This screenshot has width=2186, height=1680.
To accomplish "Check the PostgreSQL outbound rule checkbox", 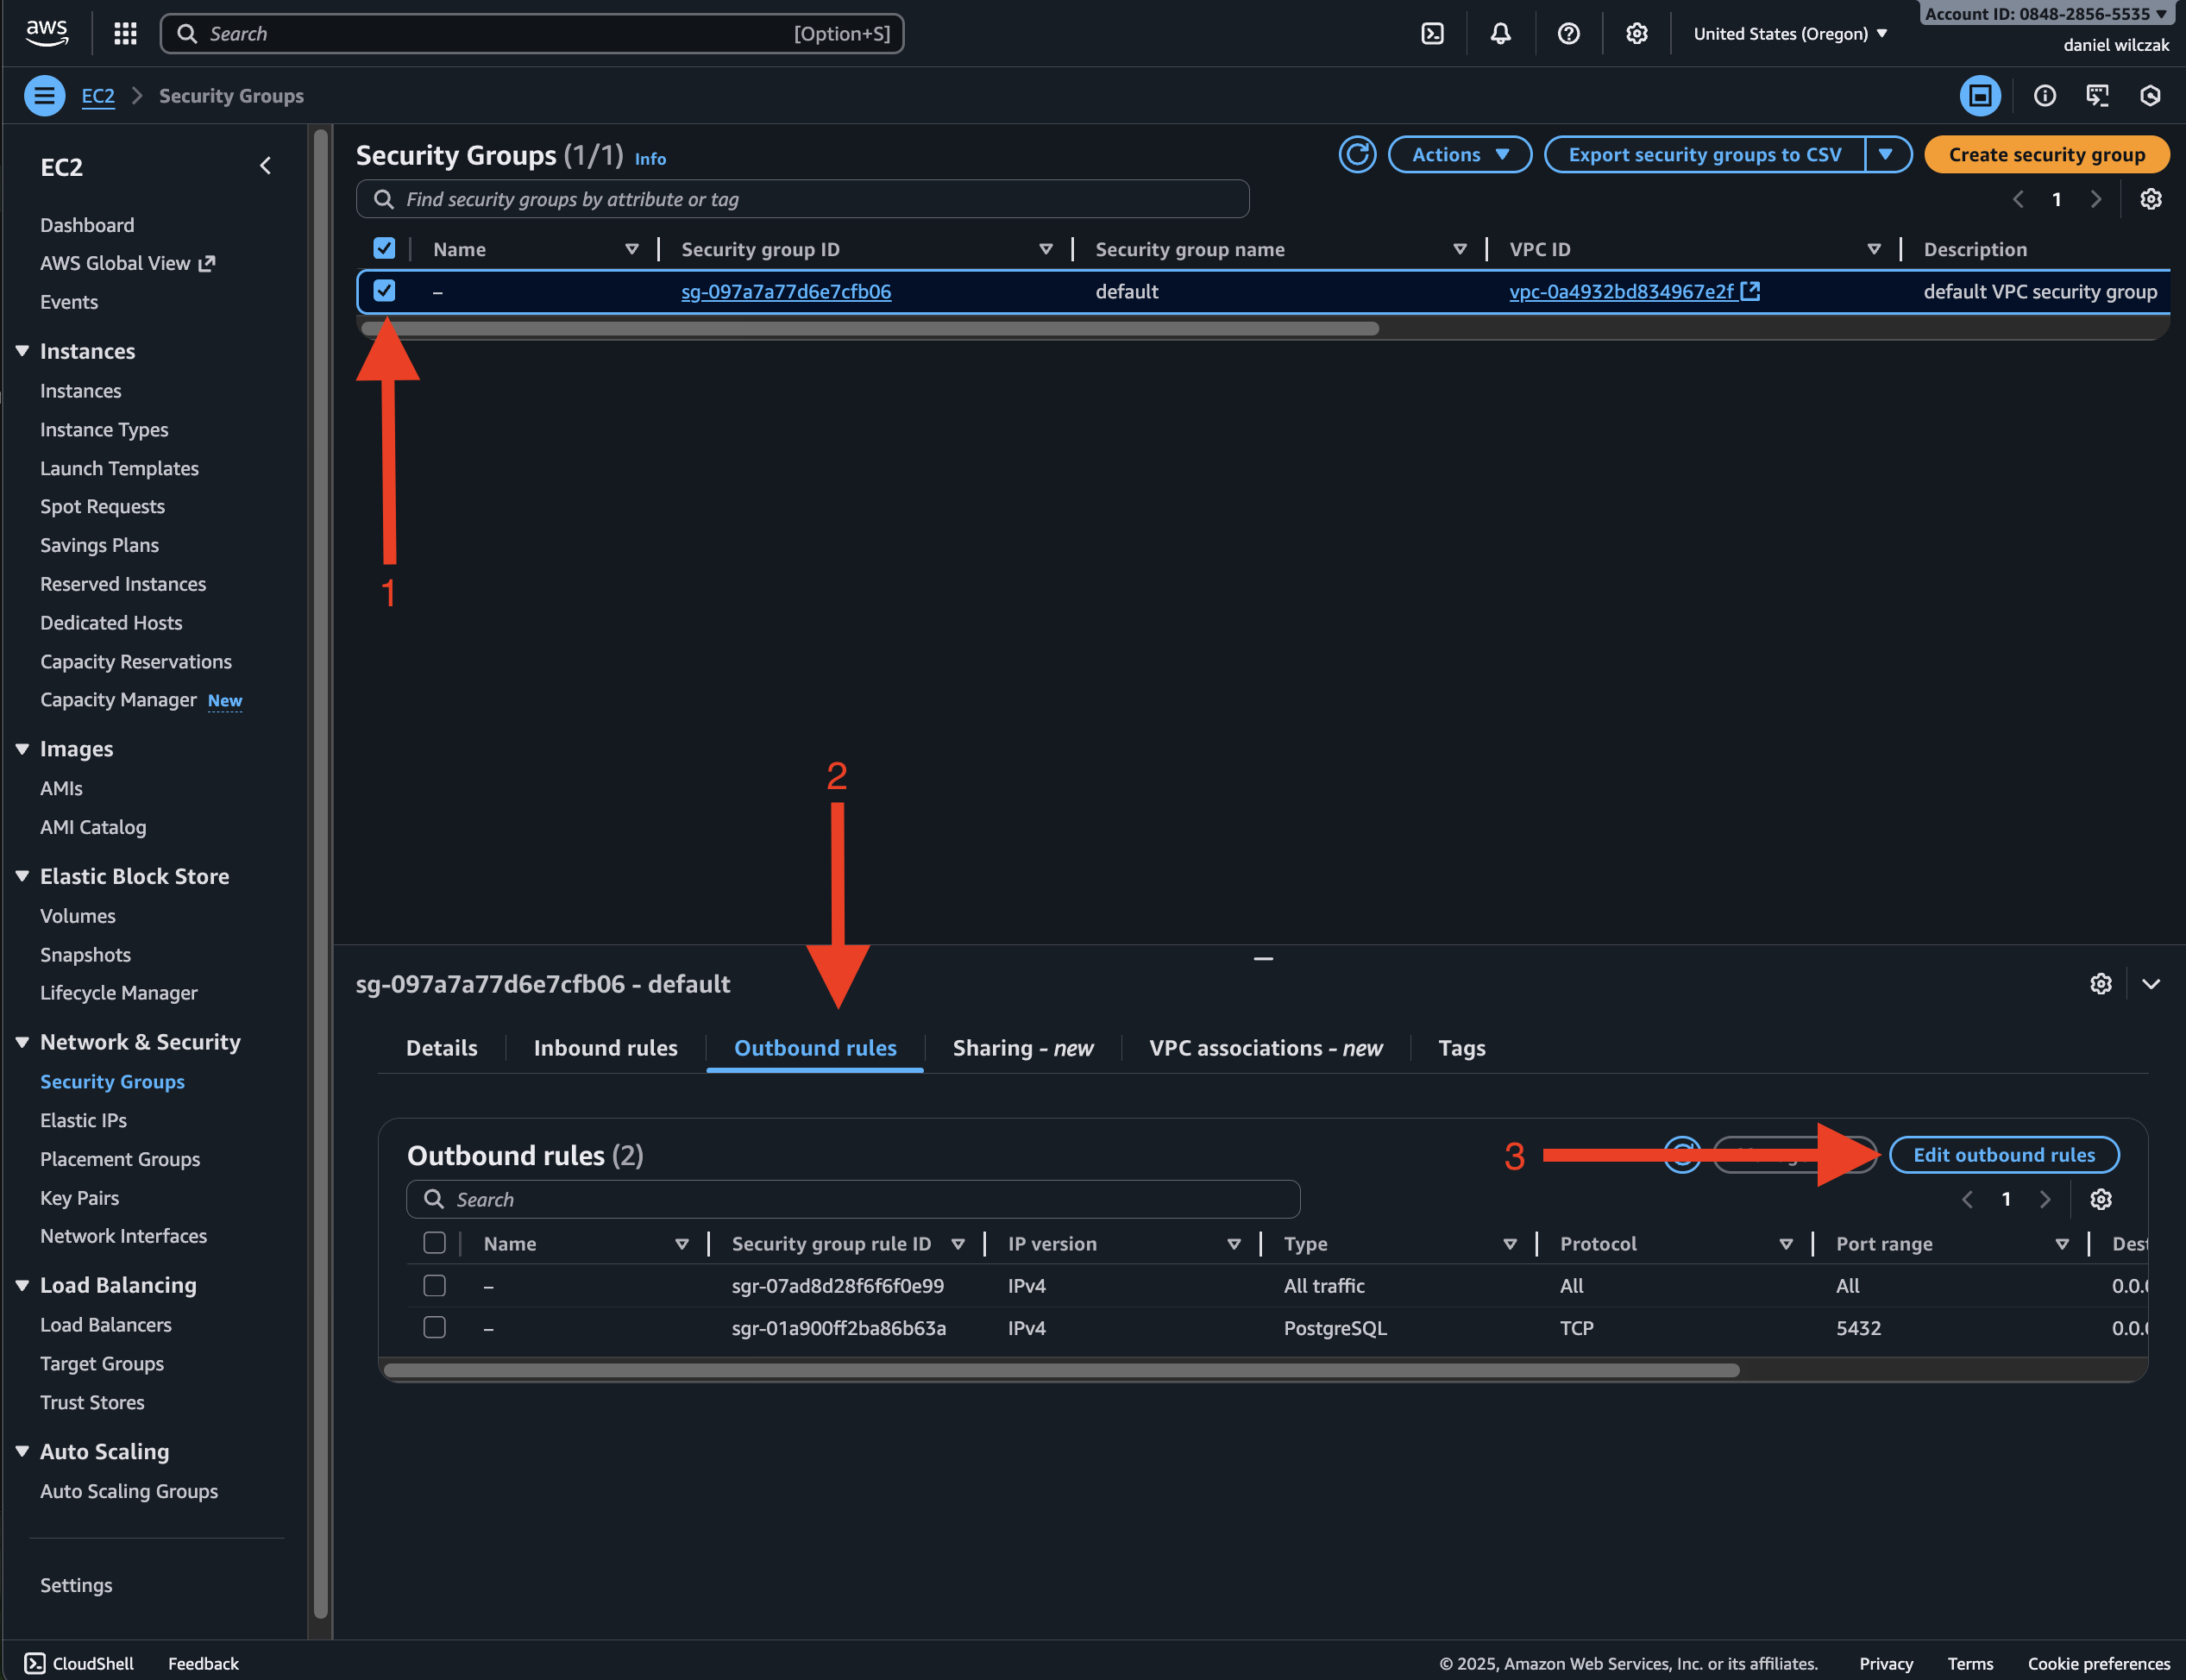I will [434, 1327].
